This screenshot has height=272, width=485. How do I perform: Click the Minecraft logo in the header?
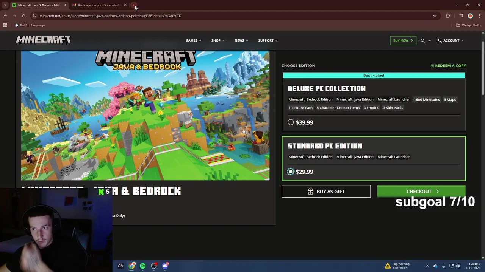tap(43, 40)
